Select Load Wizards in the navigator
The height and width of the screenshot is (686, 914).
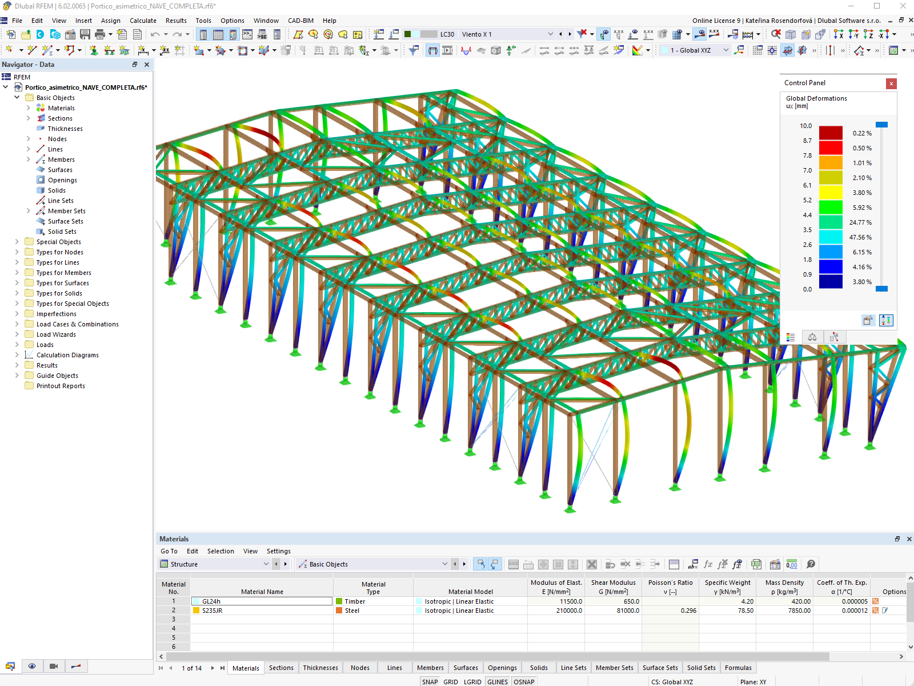click(56, 334)
